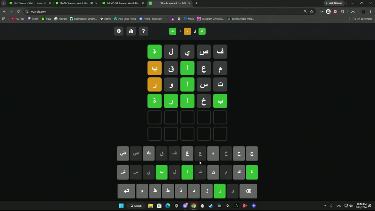Image resolution: width=375 pixels, height=211 pixels.
Task: Select the Wordle in Arabic tab
Action: click(x=169, y=3)
